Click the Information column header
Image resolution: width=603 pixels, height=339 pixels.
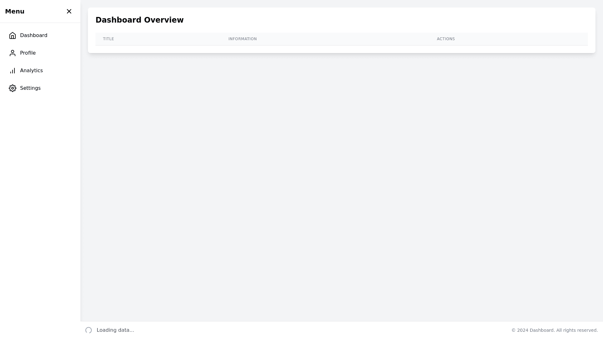(242, 39)
